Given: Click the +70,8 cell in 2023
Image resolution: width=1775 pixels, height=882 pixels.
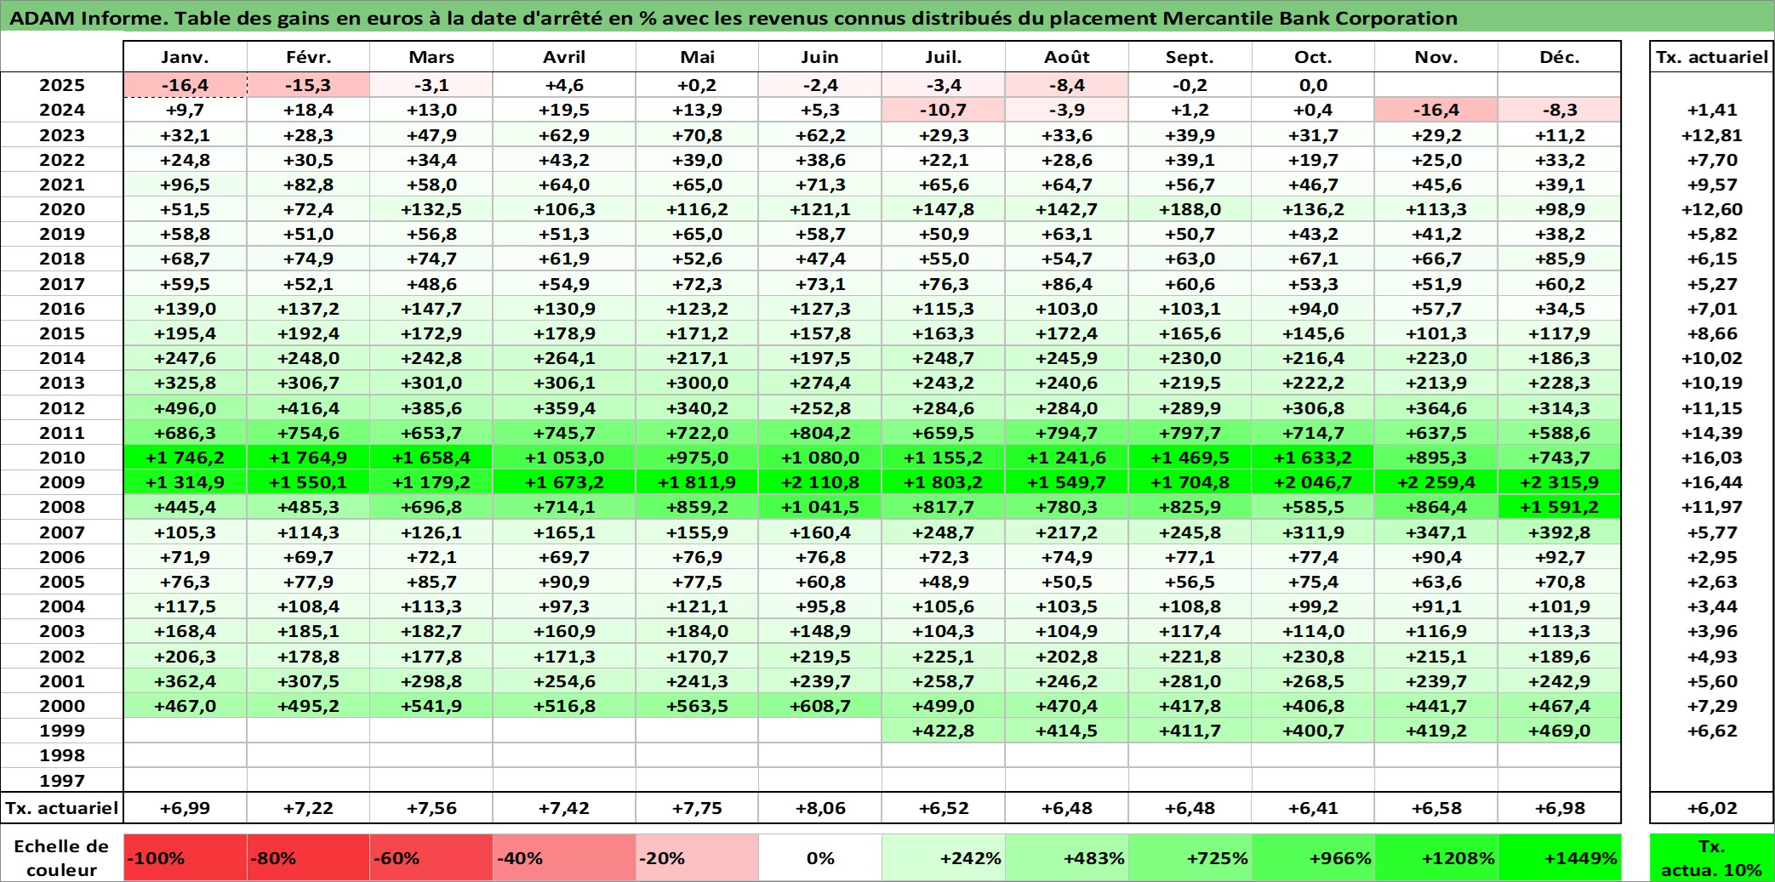Looking at the screenshot, I should tap(697, 135).
